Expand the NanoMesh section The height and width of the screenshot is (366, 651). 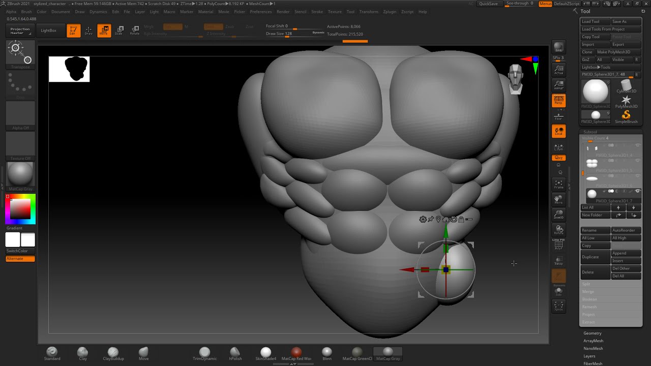pos(593,349)
